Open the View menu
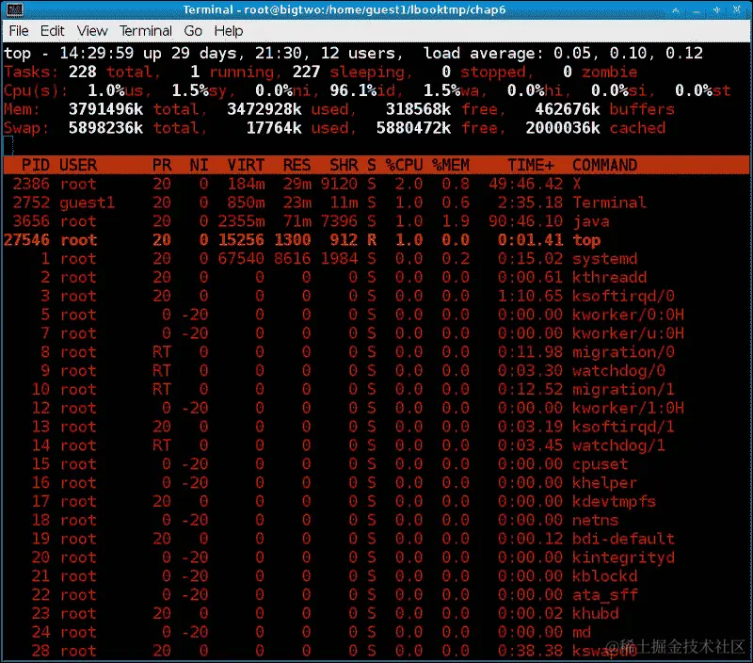The height and width of the screenshot is (663, 753). point(92,31)
